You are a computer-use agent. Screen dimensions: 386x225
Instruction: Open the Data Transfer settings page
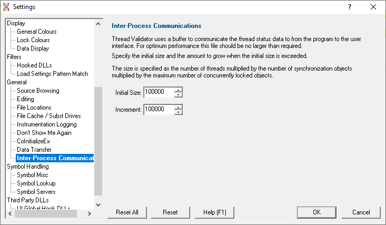click(x=34, y=150)
